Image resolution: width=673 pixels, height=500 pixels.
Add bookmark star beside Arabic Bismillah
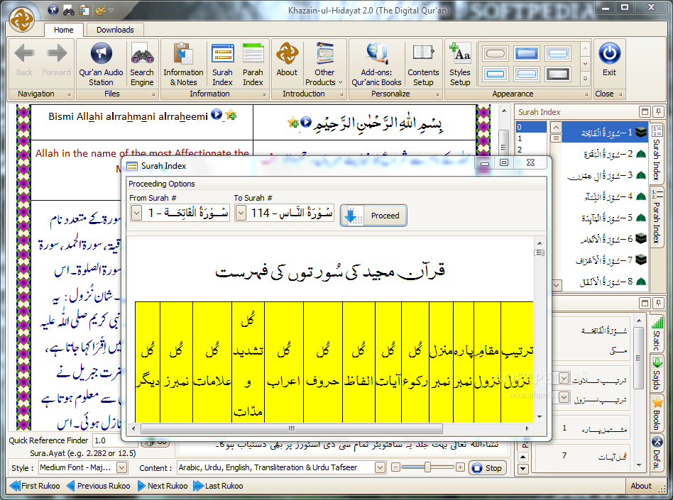pos(293,122)
